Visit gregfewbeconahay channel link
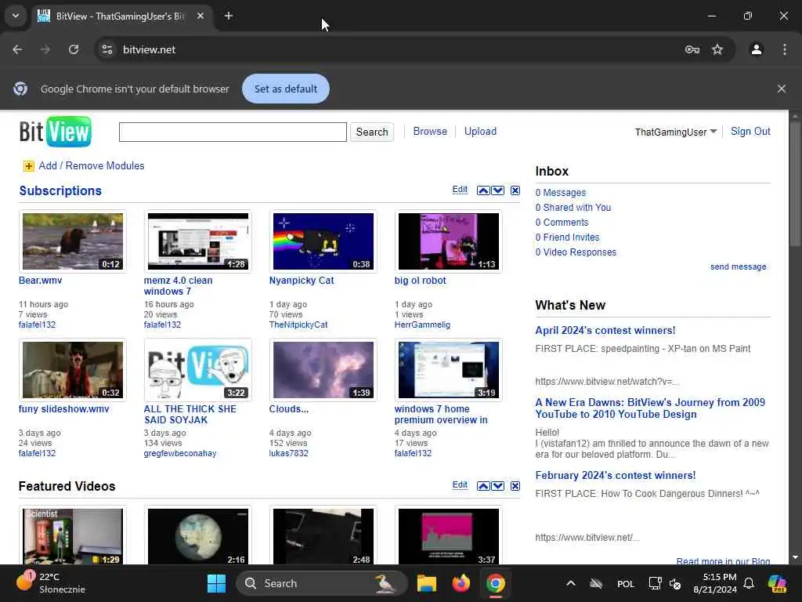Viewport: 802px width, 602px height. tap(180, 454)
